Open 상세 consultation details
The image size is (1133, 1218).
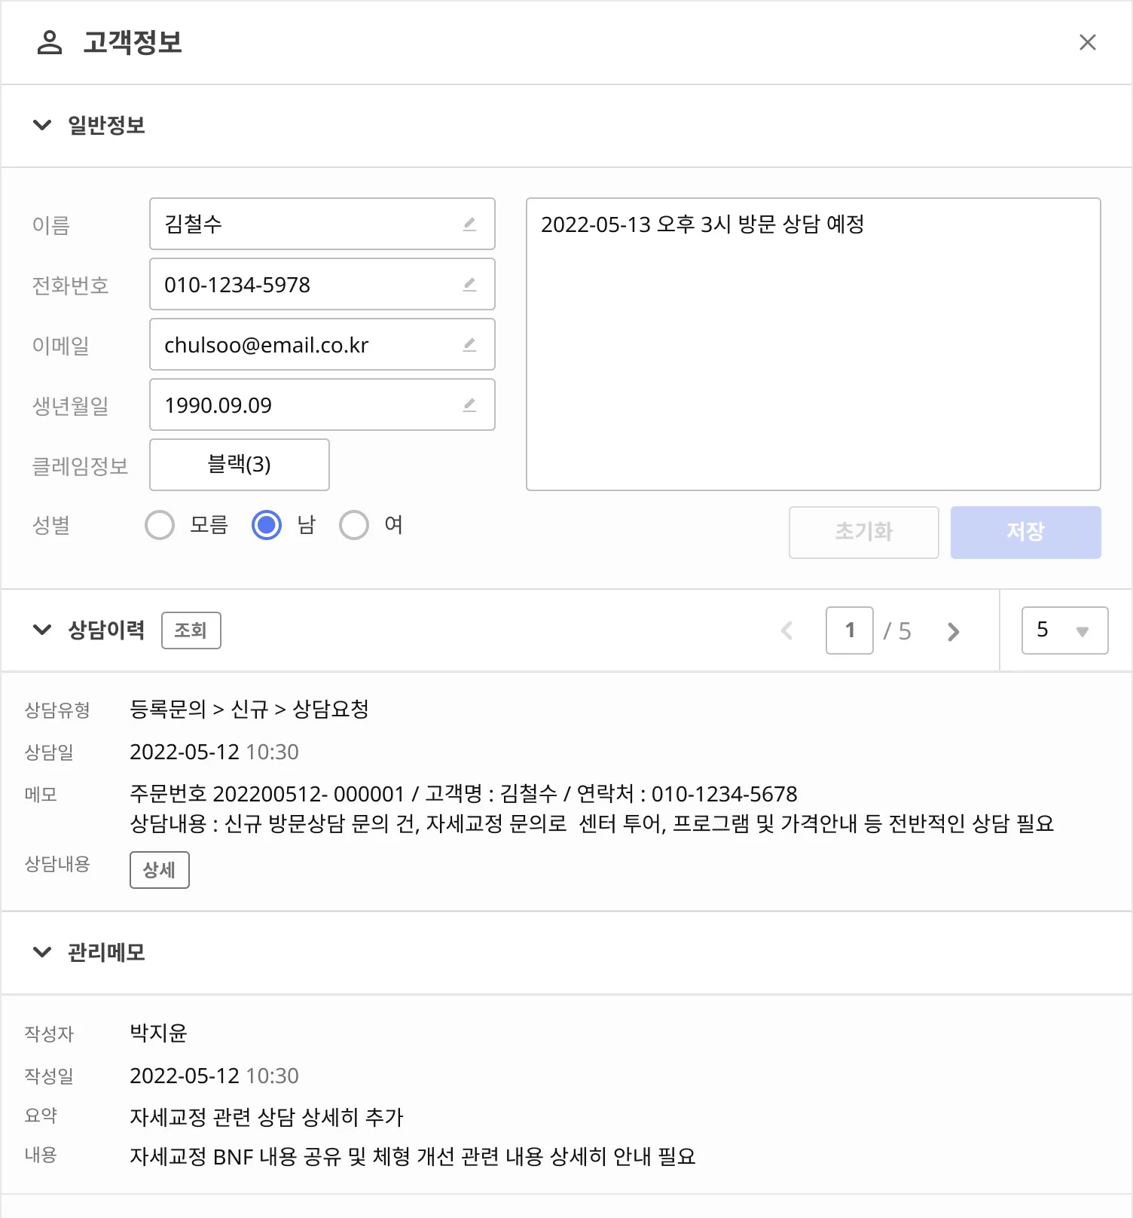159,870
